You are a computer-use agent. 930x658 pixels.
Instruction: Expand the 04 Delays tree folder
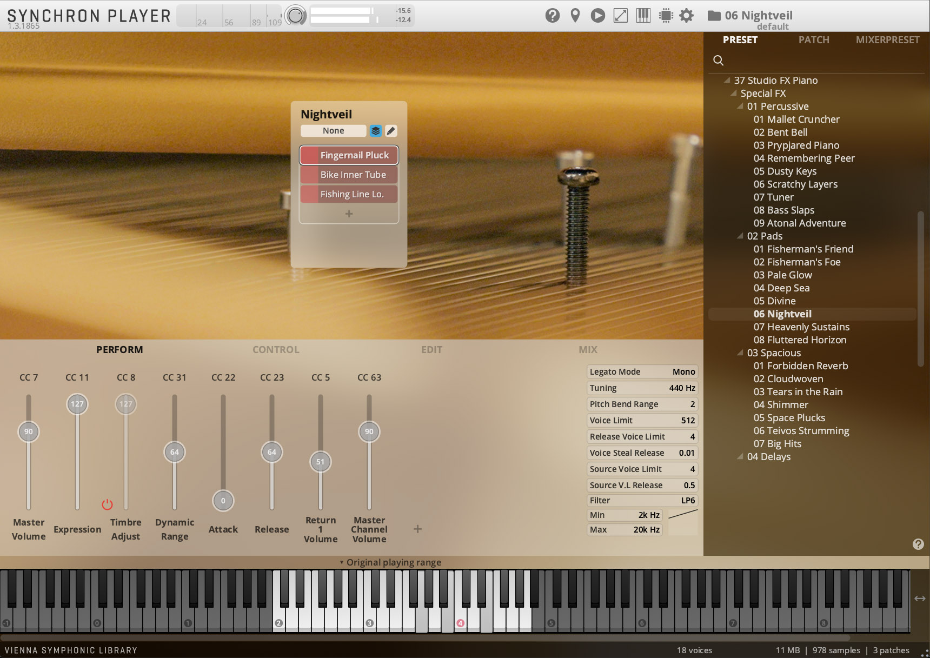click(x=740, y=456)
